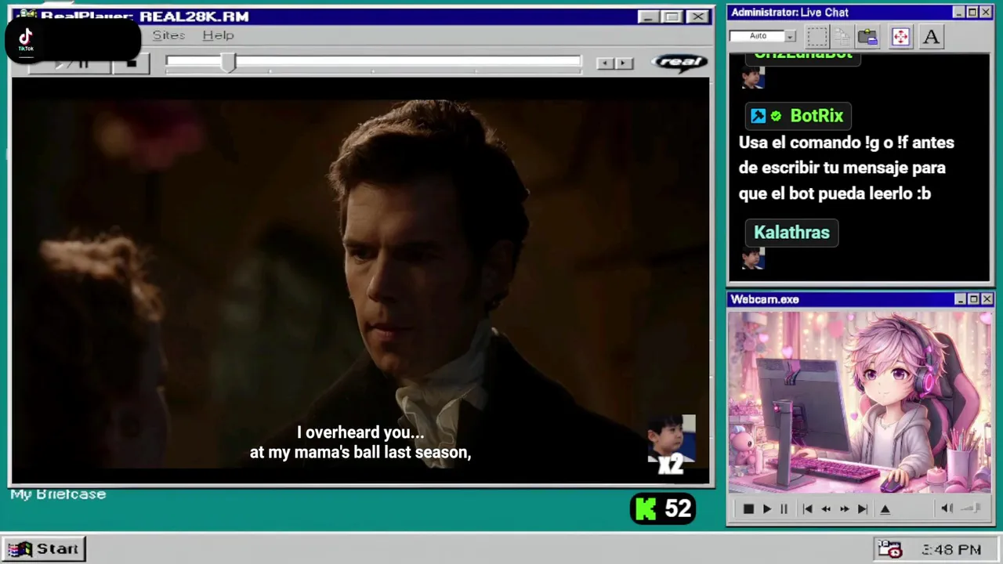Viewport: 1003px width, 564px height.
Task: Click the BotRix verified checkmark badge
Action: click(x=776, y=116)
